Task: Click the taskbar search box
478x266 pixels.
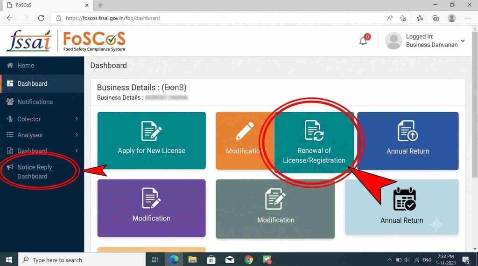Action: (x=82, y=259)
